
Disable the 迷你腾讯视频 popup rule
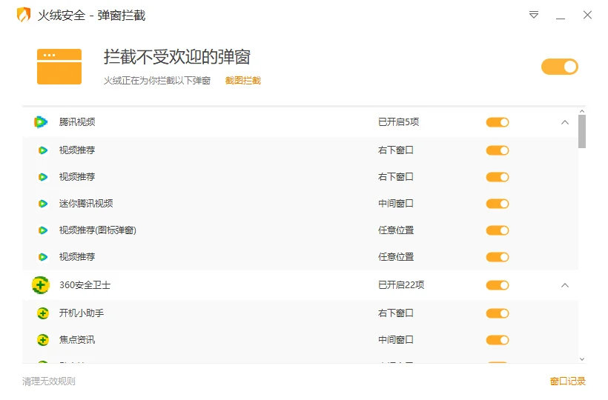coord(498,204)
